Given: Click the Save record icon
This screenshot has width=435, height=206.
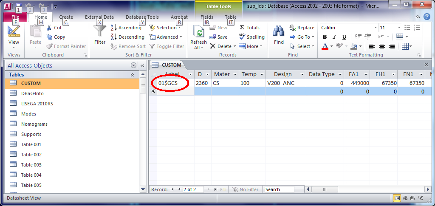Looking at the screenshot, I should tap(212, 37).
